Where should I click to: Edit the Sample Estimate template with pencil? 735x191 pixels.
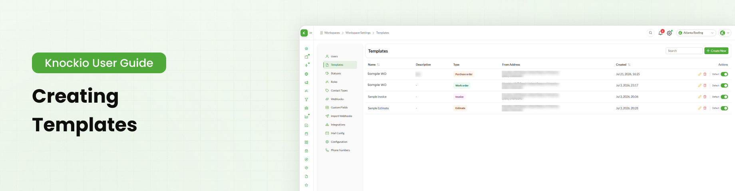coord(699,108)
